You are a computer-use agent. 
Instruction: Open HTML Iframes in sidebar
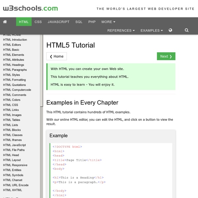coord(13,140)
